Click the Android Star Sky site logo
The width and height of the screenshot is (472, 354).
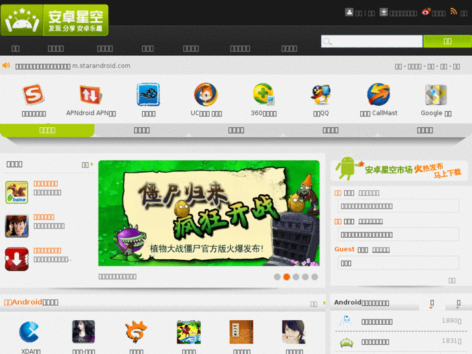coord(55,20)
